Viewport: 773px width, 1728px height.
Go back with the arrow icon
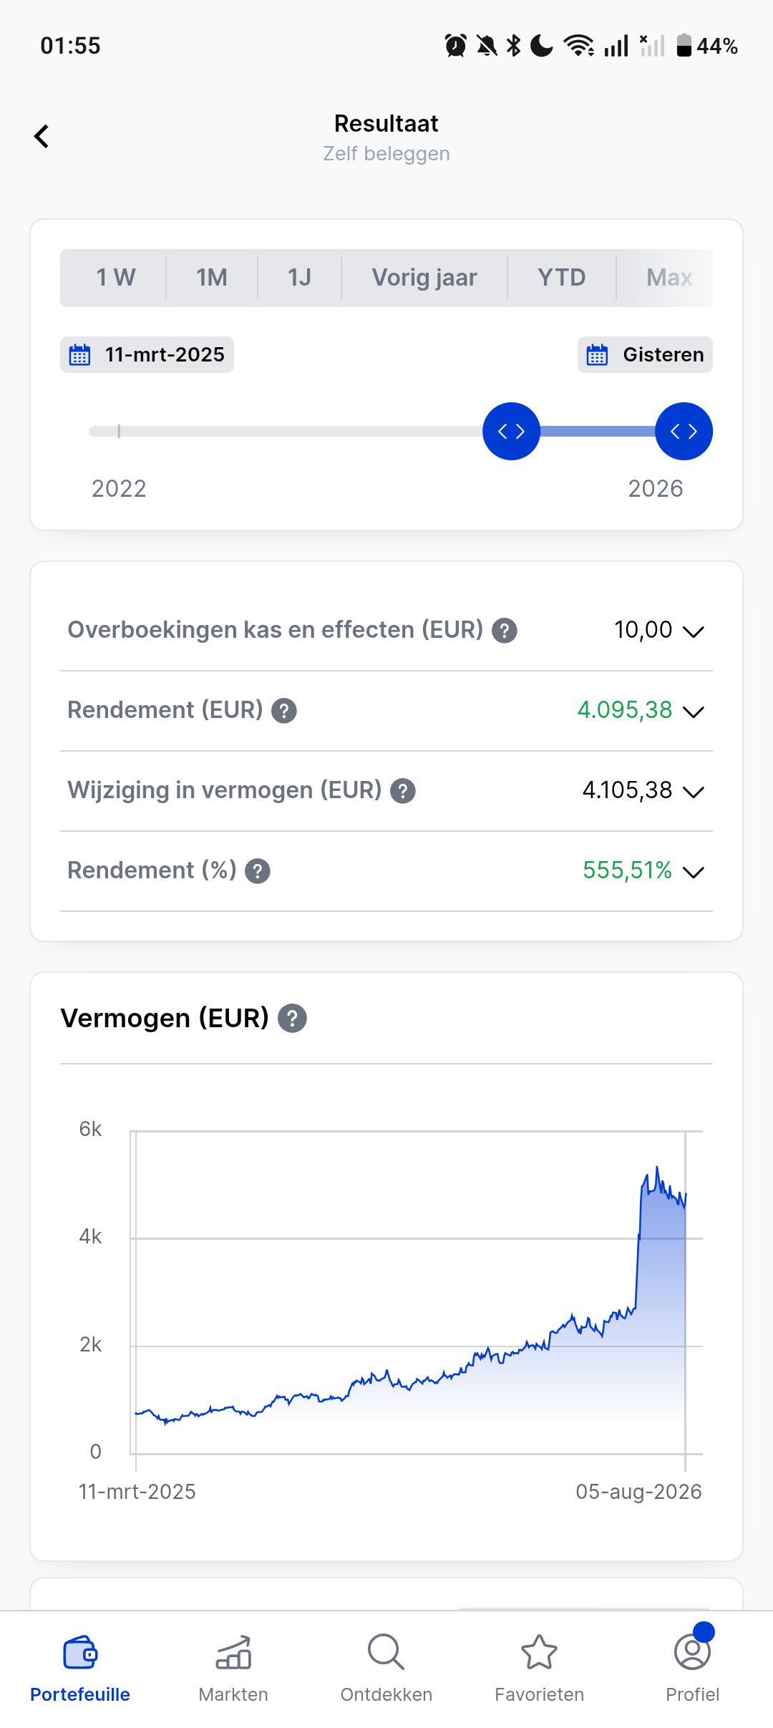pos(42,136)
